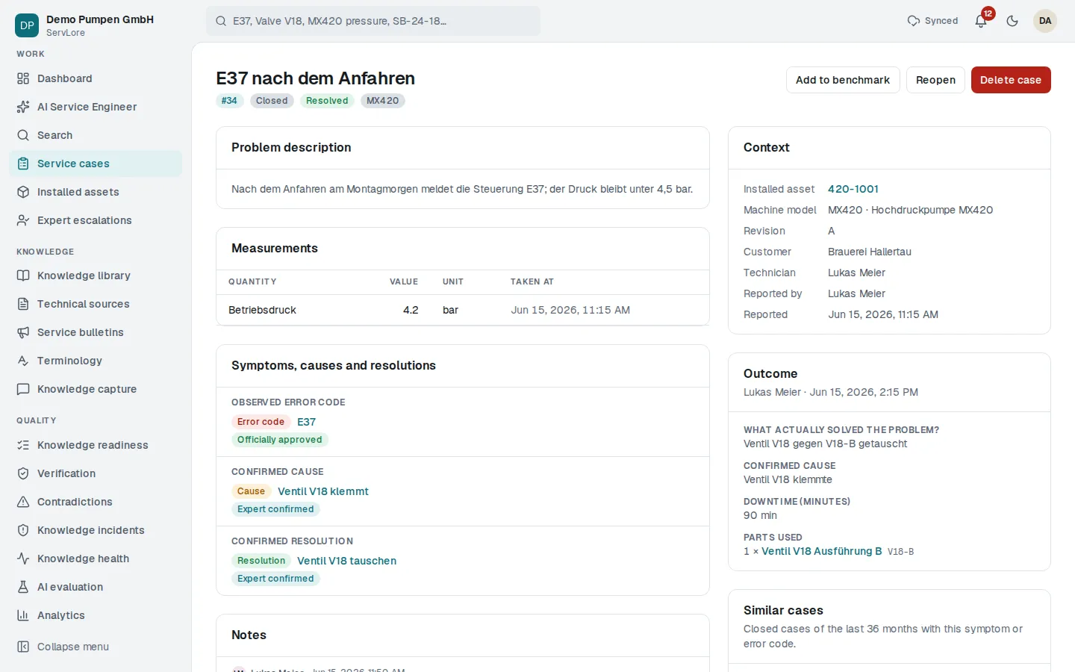Open the Ventil V18 klemmt cause link
The image size is (1075, 672).
tap(323, 491)
